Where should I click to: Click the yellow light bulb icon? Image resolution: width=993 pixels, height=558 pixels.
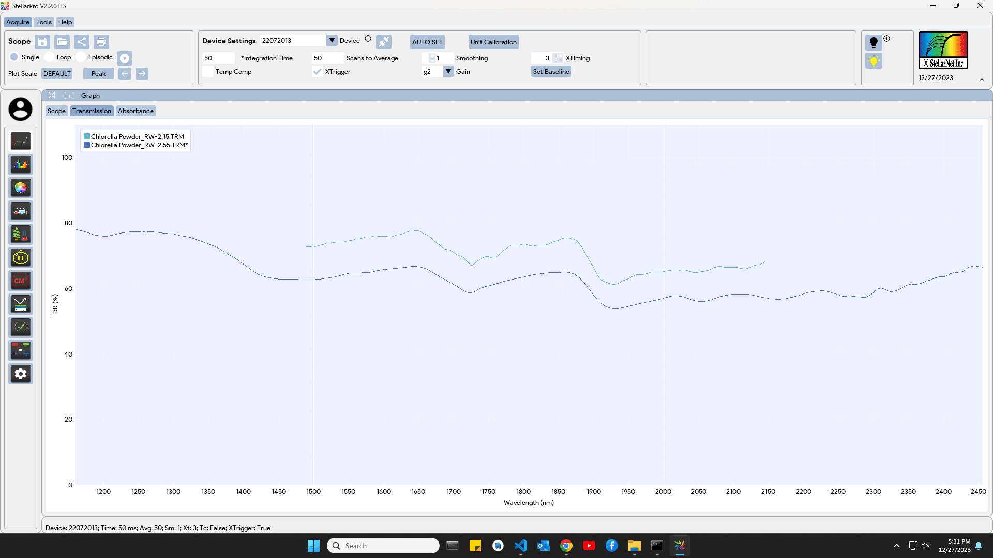tap(874, 61)
